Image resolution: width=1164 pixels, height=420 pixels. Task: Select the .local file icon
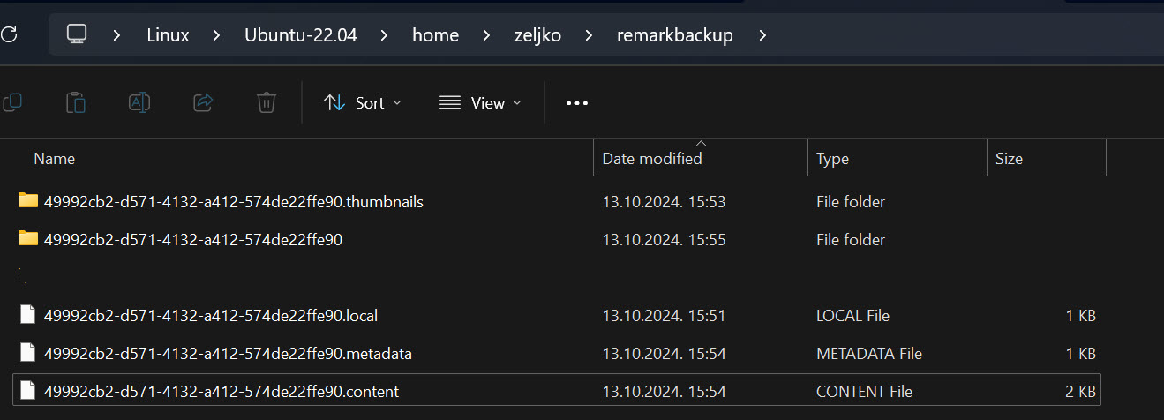(x=27, y=315)
